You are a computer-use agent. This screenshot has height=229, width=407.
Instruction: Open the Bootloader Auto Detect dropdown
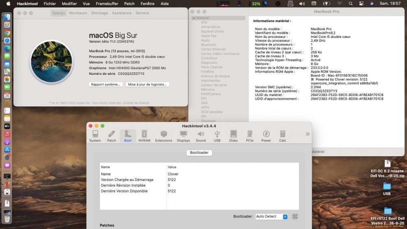pyautogui.click(x=271, y=216)
